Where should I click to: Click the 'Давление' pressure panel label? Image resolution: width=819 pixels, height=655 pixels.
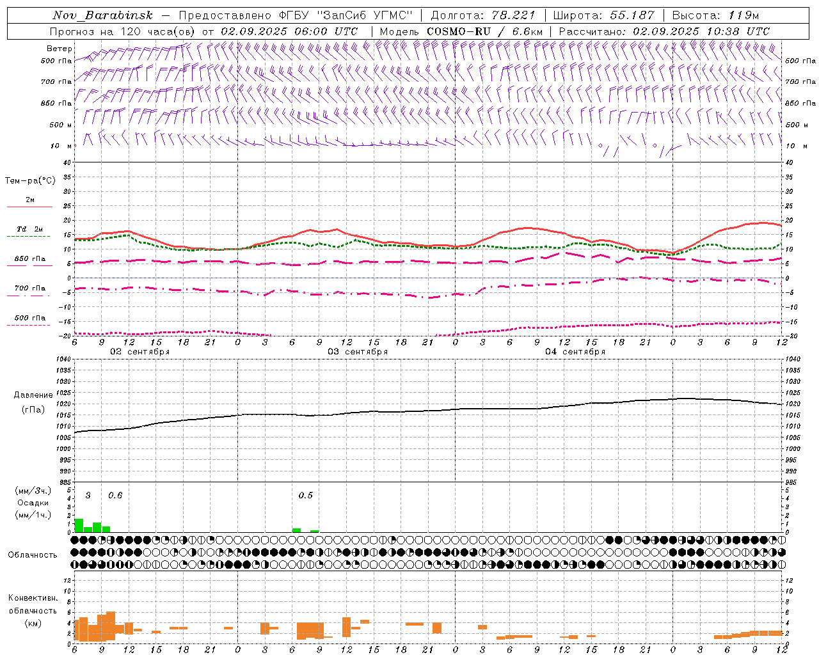click(x=33, y=395)
